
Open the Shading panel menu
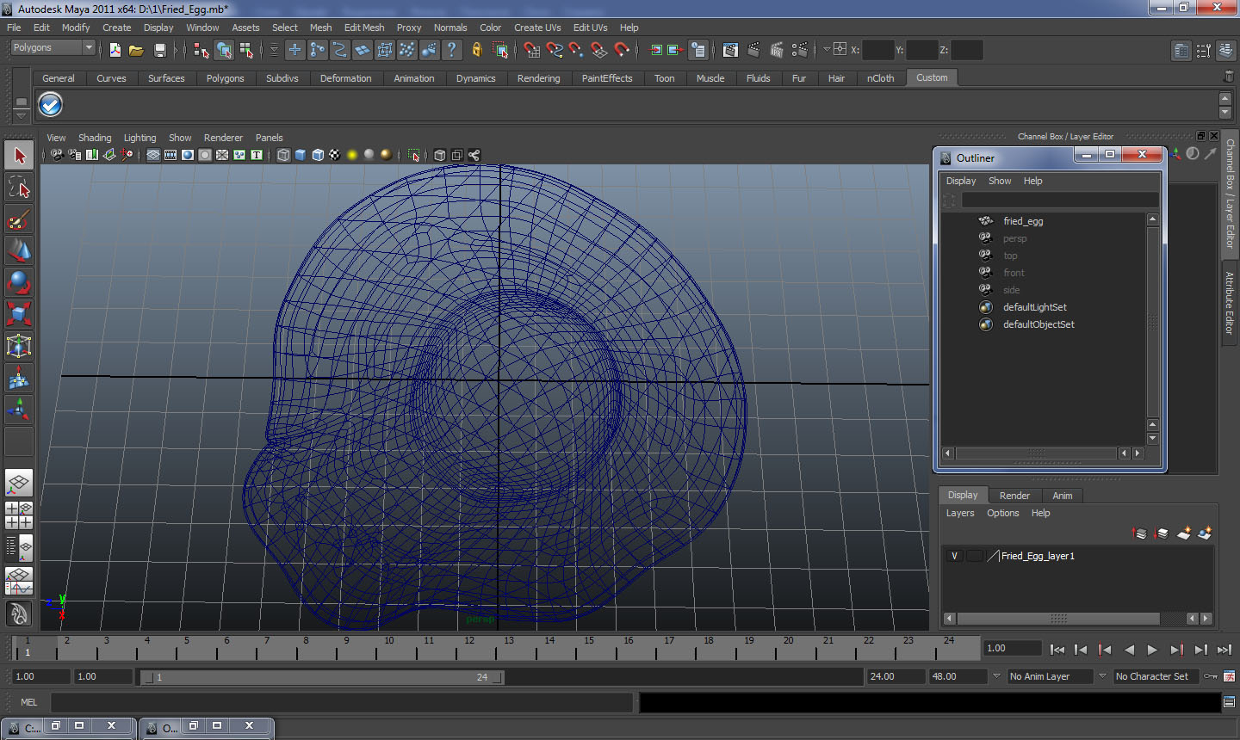pyautogui.click(x=95, y=138)
